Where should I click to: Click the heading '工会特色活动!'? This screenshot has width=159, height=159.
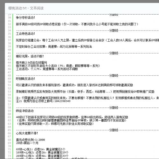pyautogui.click(x=25, y=34)
